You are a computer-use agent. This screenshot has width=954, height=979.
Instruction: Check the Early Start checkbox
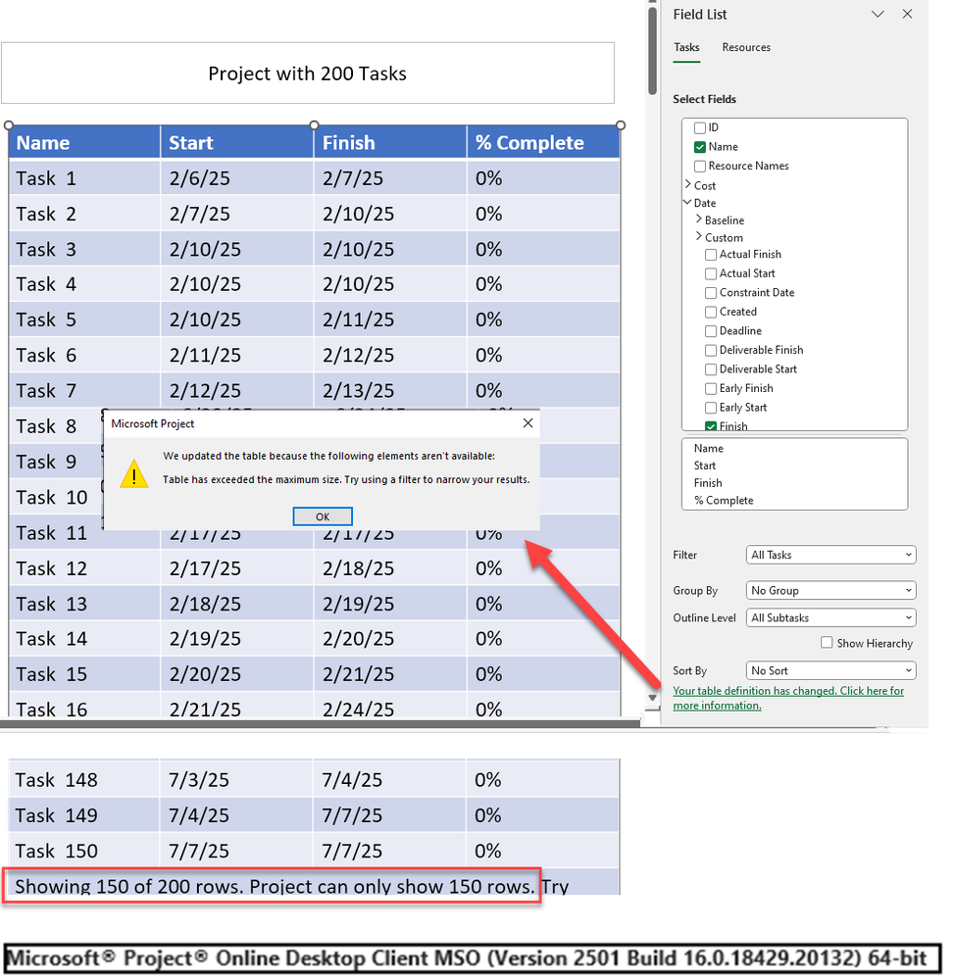[x=710, y=408]
